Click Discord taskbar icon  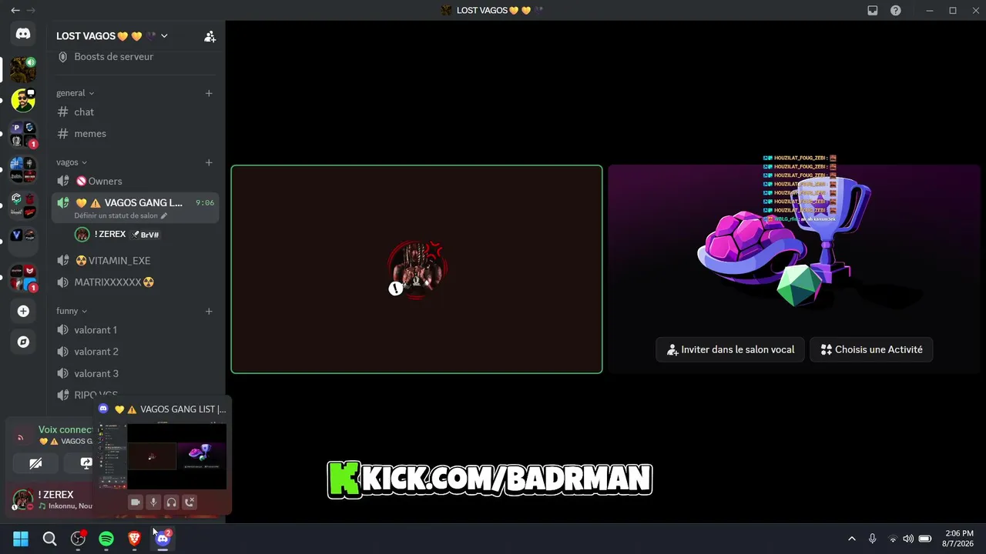click(x=163, y=539)
